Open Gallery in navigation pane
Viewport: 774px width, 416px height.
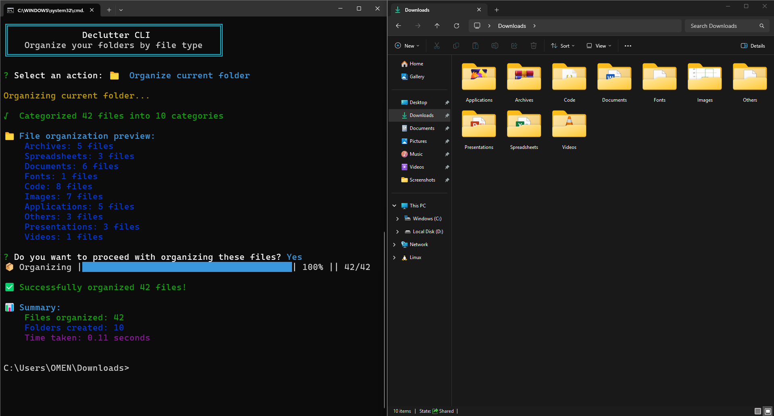point(419,77)
